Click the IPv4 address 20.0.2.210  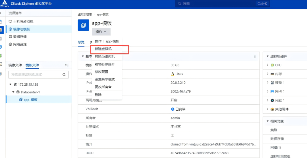(x=178, y=83)
